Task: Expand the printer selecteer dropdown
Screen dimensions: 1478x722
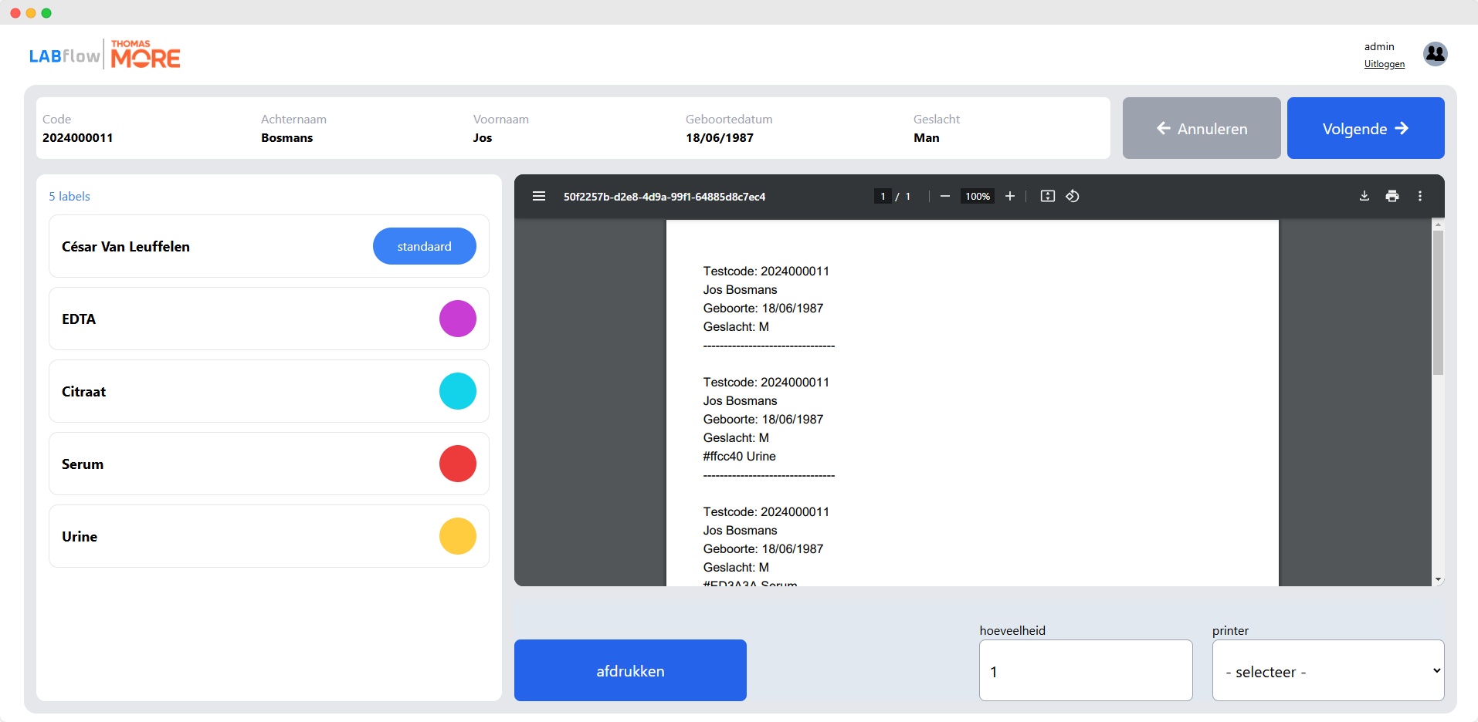Action: [1327, 670]
